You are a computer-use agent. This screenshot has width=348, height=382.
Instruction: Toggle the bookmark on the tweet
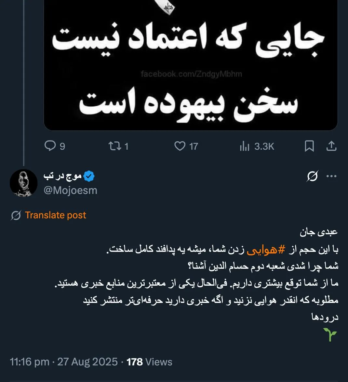click(309, 146)
